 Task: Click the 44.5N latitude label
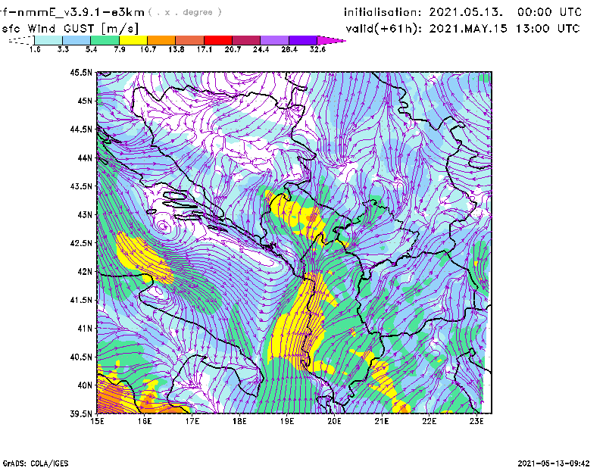(81, 129)
